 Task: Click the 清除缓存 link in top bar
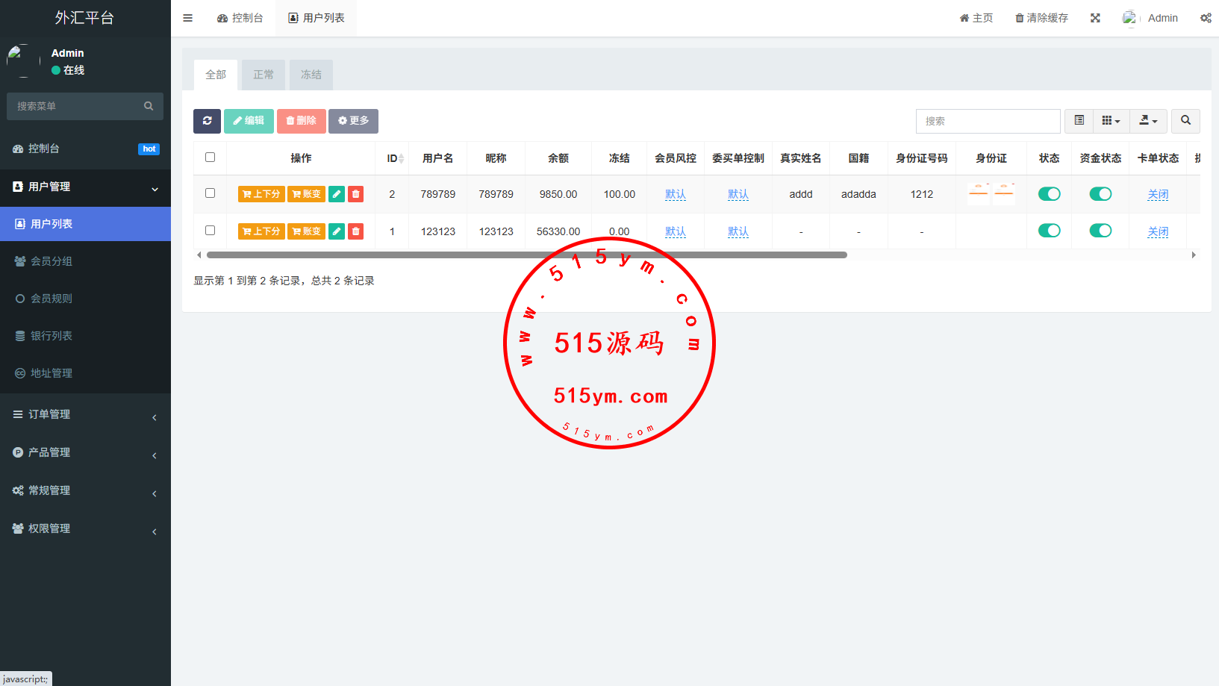click(1041, 18)
